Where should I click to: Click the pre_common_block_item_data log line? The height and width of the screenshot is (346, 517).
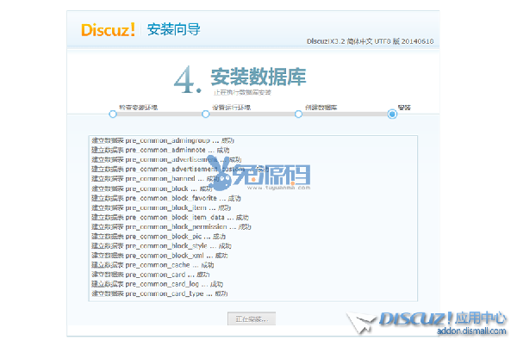click(x=170, y=217)
